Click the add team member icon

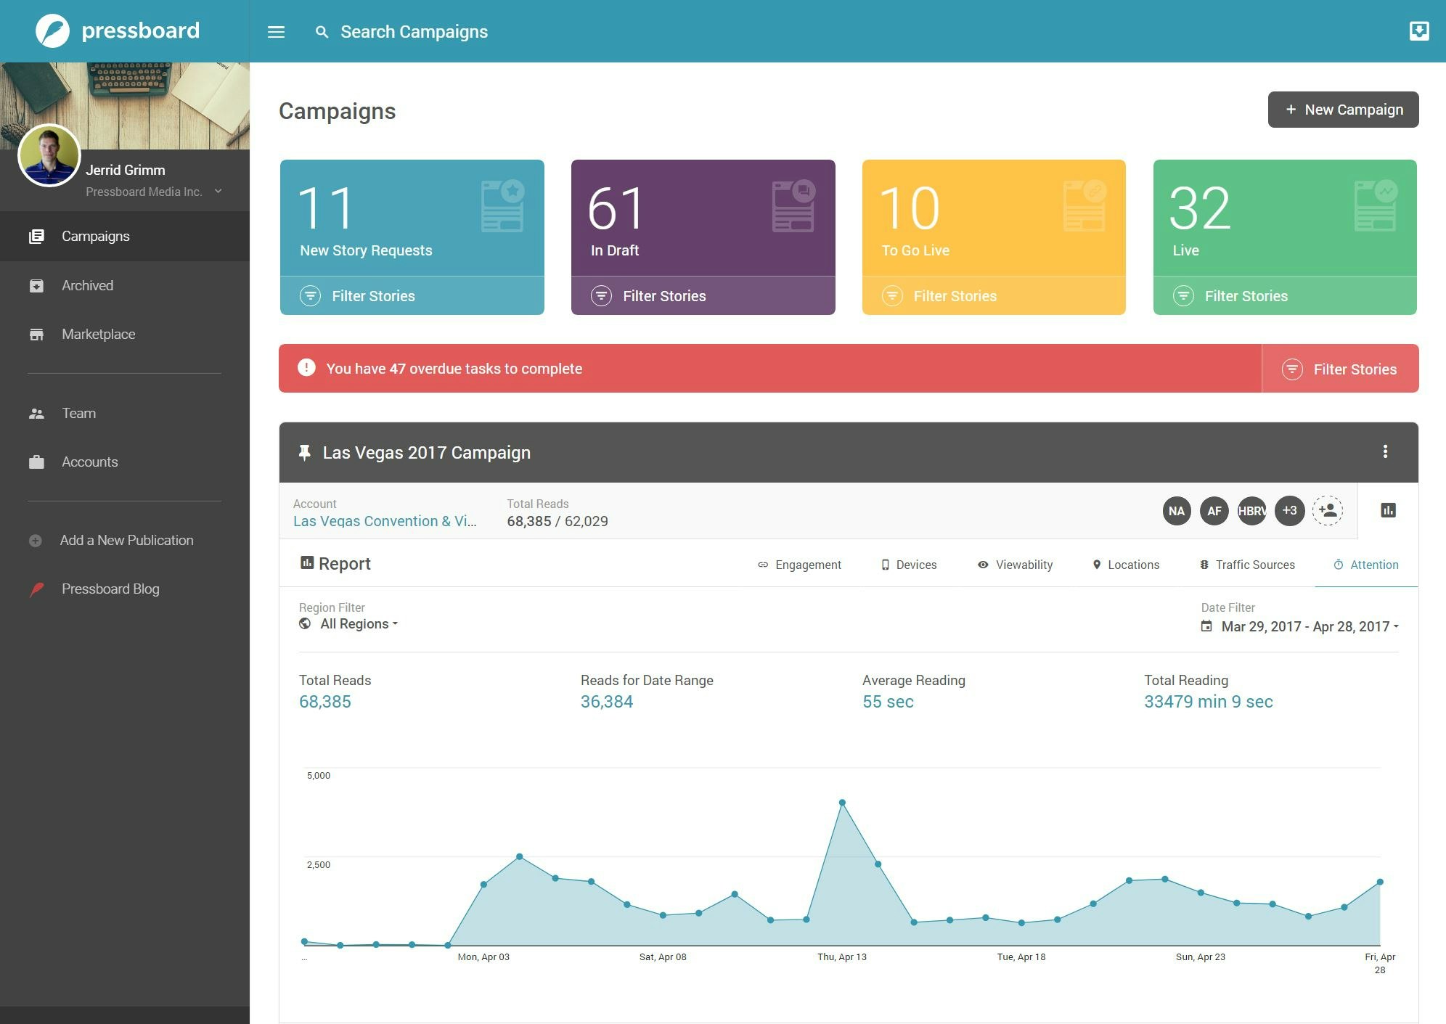(1328, 510)
